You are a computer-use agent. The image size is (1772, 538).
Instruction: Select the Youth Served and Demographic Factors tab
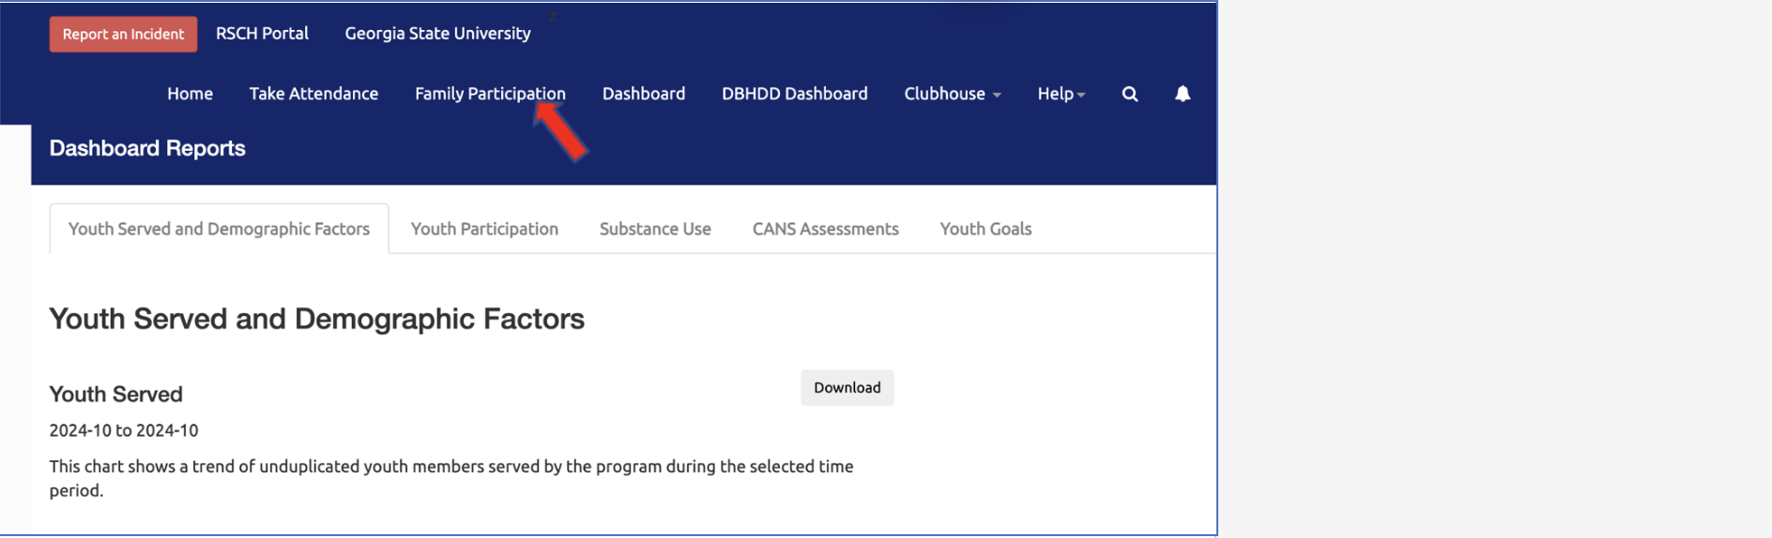[x=219, y=229]
